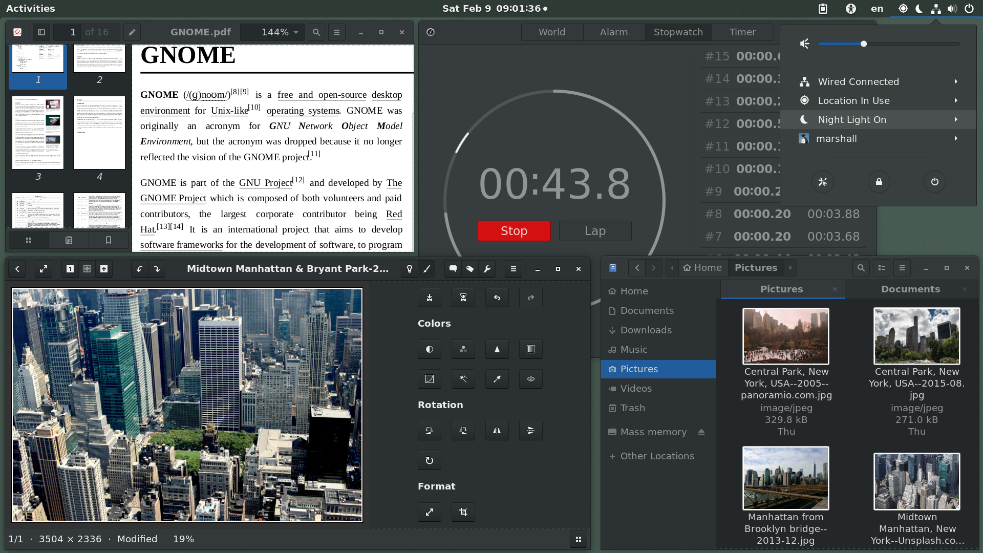983x553 pixels.
Task: Select the annotation tool in image editor
Action: (454, 269)
